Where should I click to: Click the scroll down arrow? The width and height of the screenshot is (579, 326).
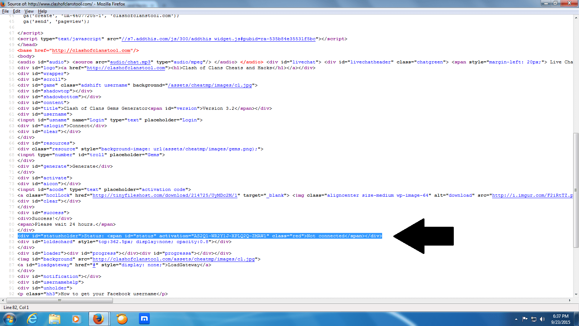[x=576, y=295]
